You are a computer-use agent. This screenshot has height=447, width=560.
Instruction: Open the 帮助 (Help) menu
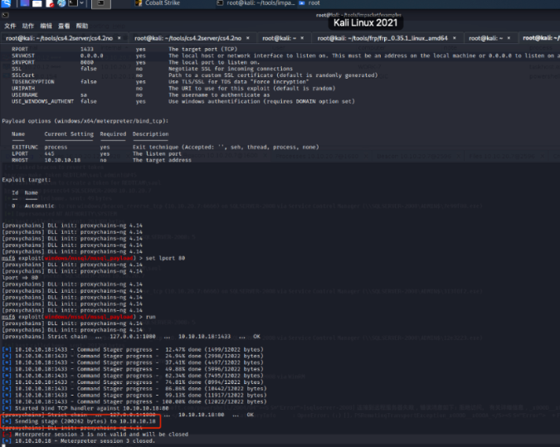(82, 26)
